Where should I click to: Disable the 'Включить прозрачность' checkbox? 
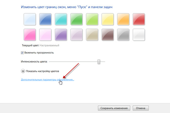pyautogui.click(x=22, y=53)
